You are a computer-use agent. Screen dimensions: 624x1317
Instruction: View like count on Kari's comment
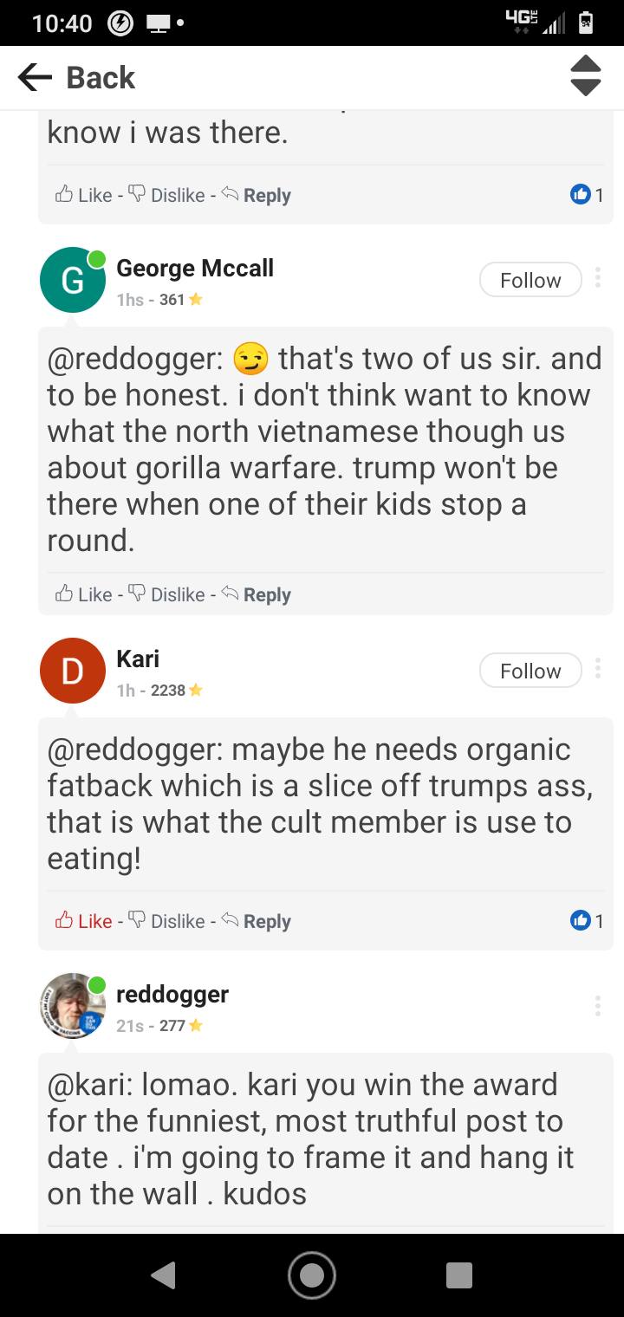[587, 921]
